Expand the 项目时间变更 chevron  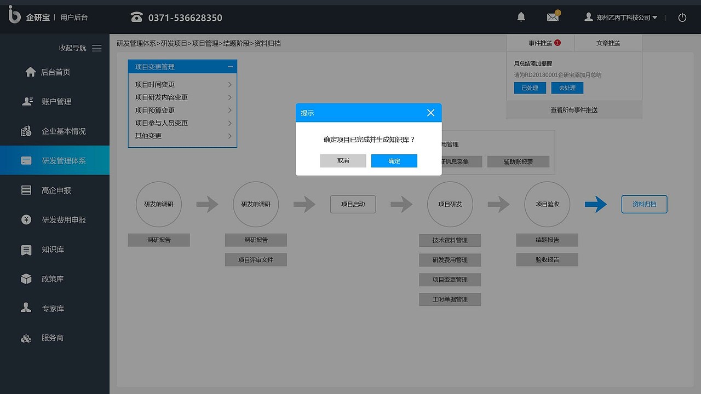pos(229,84)
